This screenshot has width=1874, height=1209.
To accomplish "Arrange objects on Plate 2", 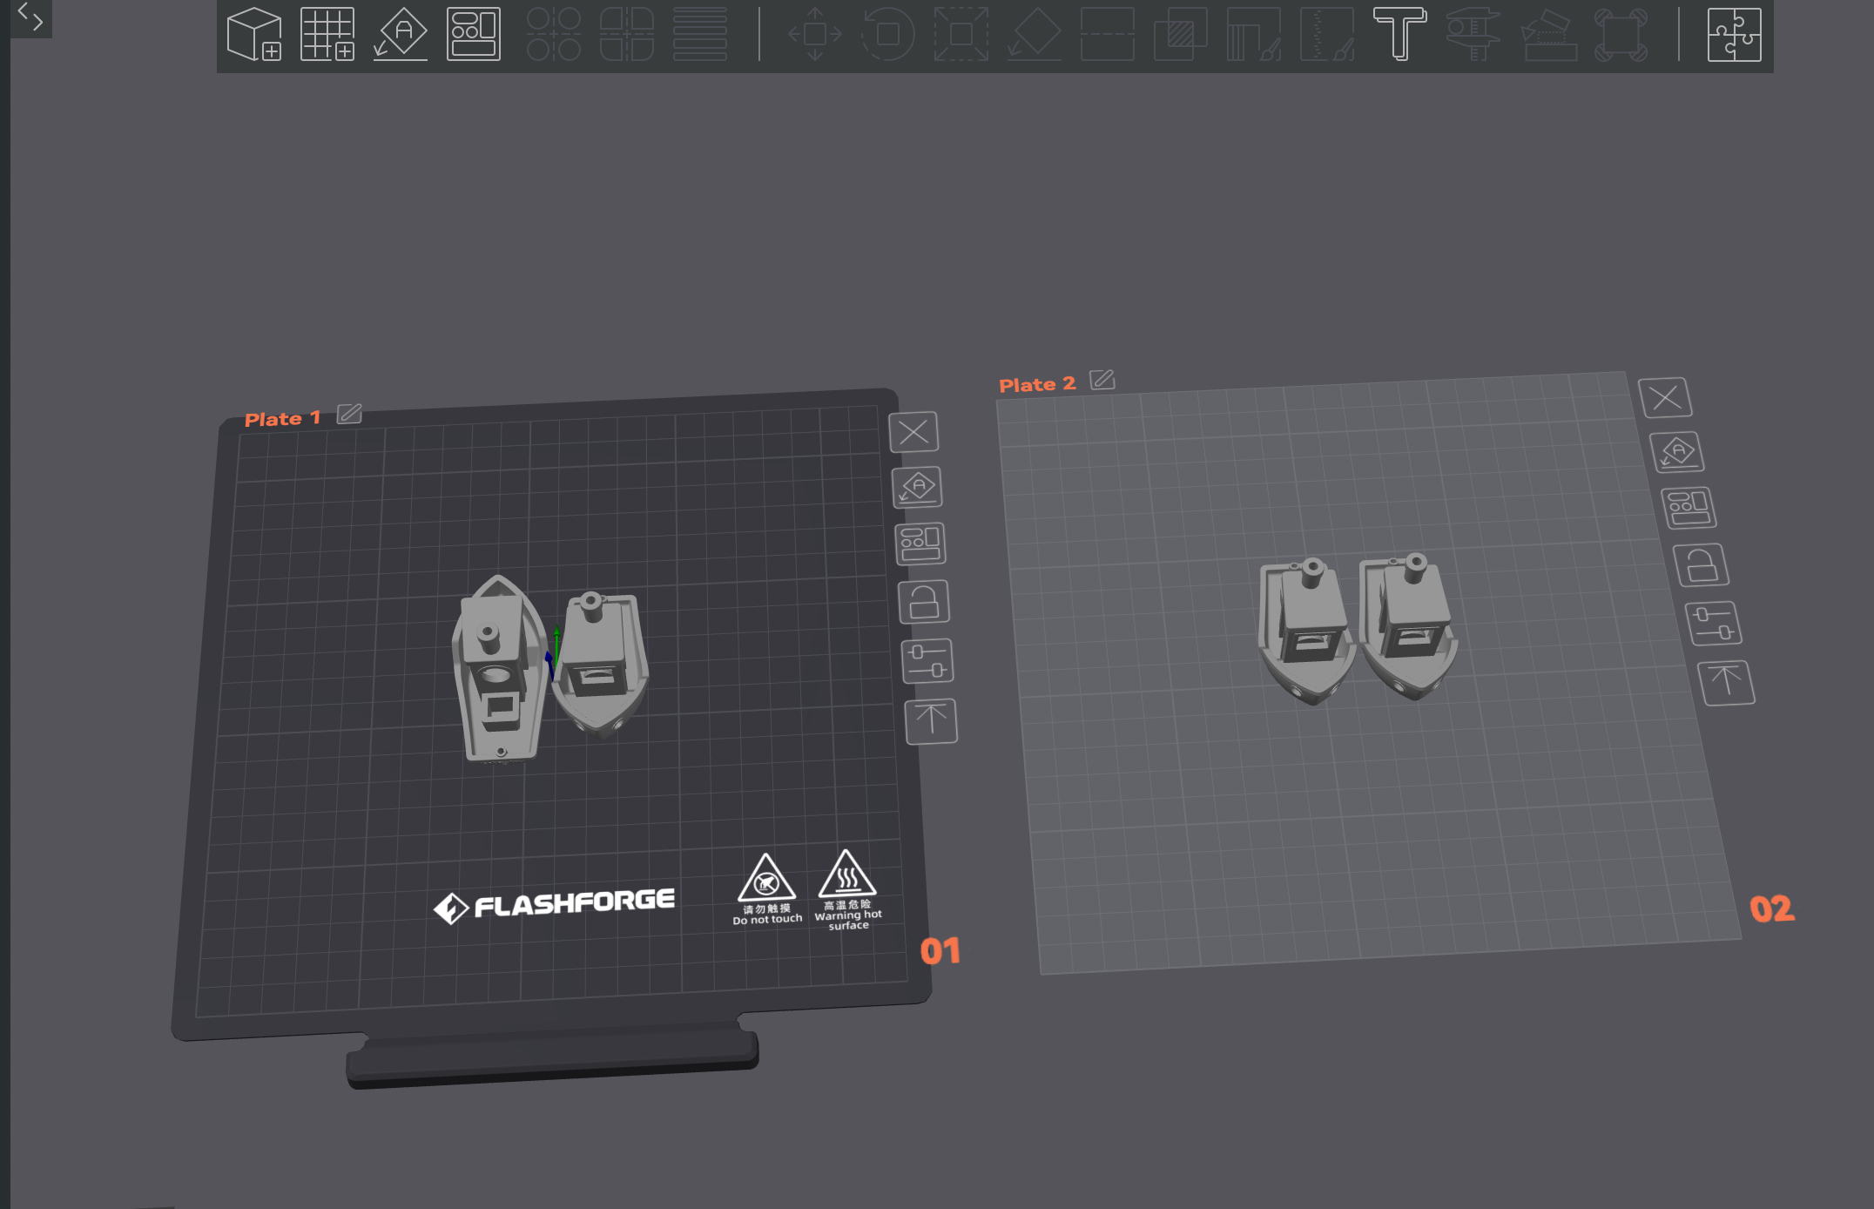I will pos(1689,508).
